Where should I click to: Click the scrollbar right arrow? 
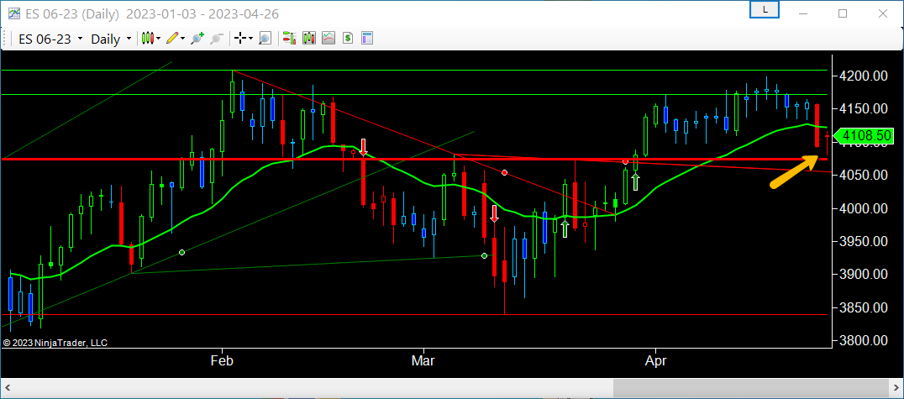click(x=896, y=387)
